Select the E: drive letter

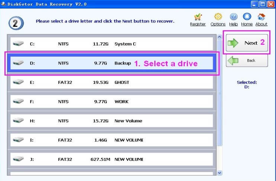click(x=32, y=82)
